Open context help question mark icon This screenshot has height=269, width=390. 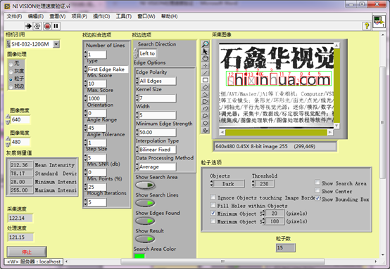tap(367, 25)
